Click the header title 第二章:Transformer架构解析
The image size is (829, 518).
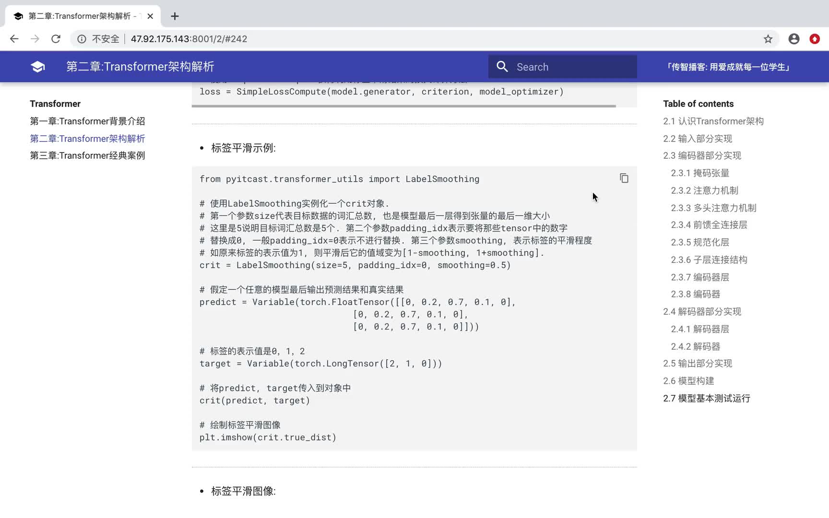point(140,67)
